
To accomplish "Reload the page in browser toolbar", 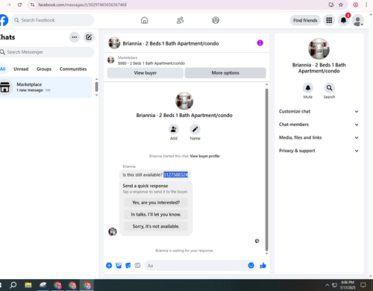I will (20, 4).
